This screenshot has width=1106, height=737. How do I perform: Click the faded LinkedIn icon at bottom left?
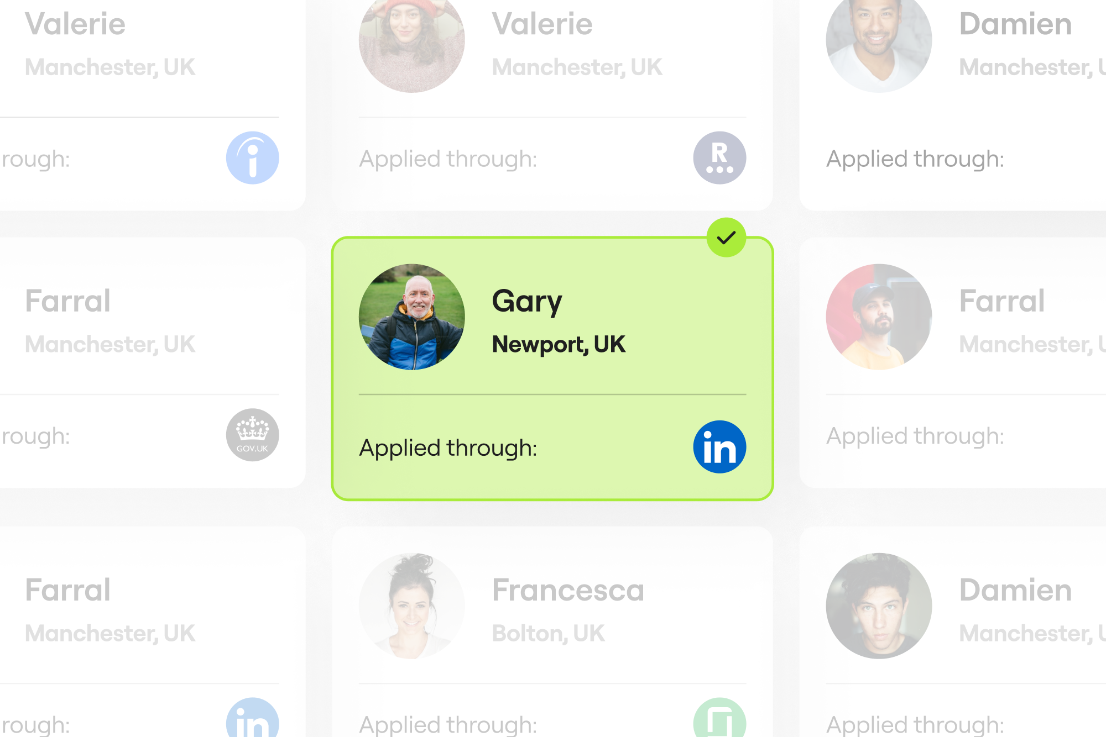(x=252, y=718)
